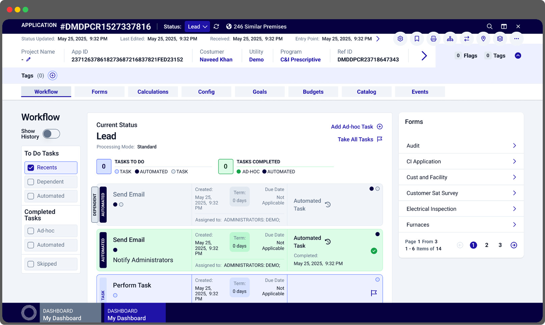Viewport: 545px width, 325px height.
Task: Click the printer icon
Action: (433, 39)
